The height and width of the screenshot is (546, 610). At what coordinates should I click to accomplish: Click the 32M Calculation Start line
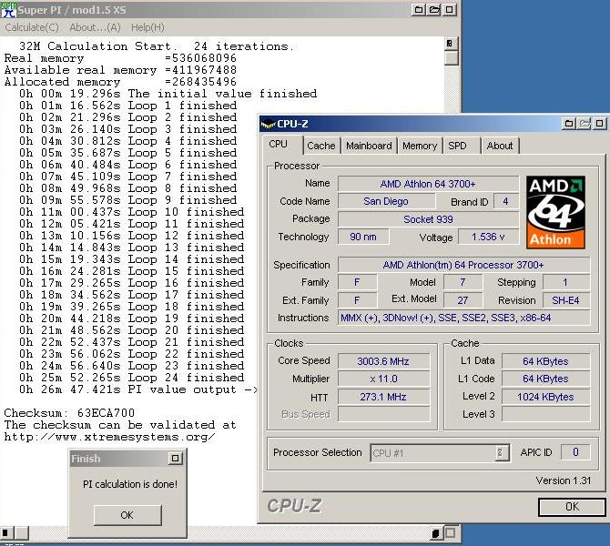(x=157, y=46)
